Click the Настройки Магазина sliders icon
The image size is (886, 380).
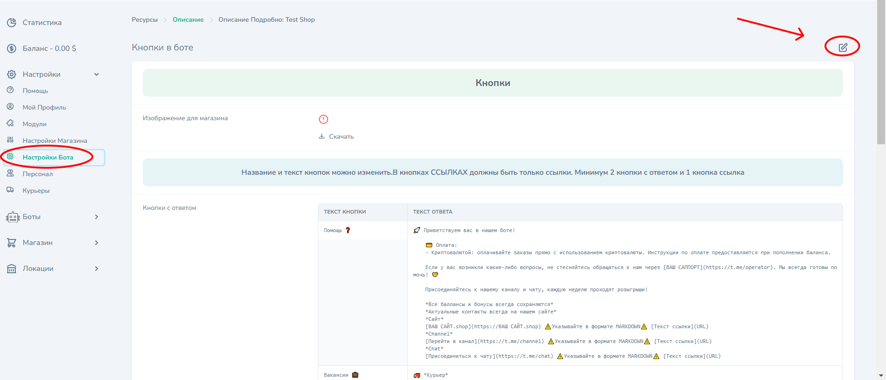tap(10, 140)
